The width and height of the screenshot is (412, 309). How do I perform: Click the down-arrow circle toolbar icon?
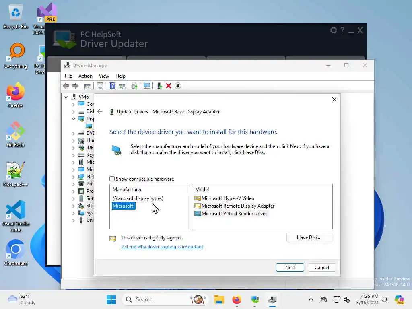[178, 86]
